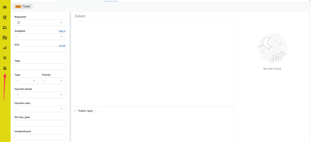
Task: Click into the Subject field
Action: pos(152,16)
